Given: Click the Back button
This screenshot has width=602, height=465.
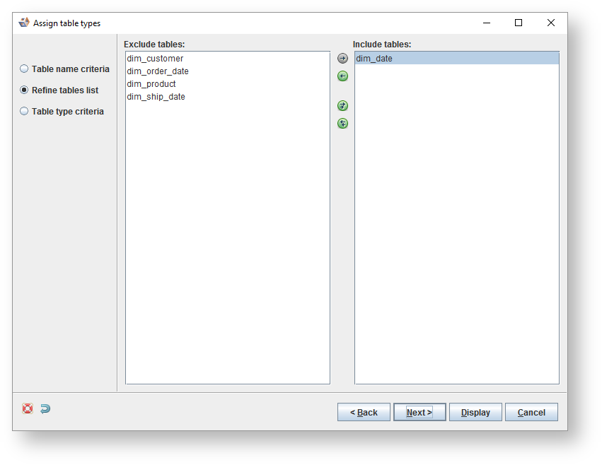Looking at the screenshot, I should click(x=364, y=412).
